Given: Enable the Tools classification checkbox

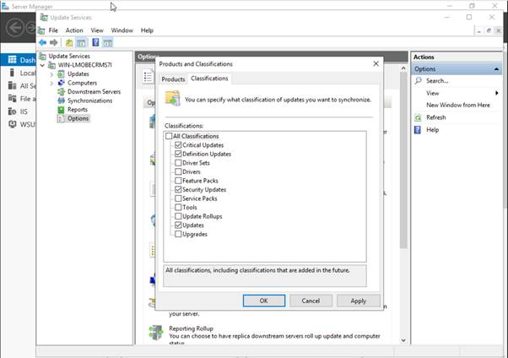Looking at the screenshot, I should coord(178,207).
